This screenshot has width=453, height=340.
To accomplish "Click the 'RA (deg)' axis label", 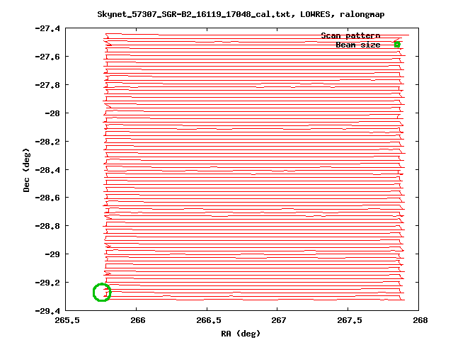I will pos(241,334).
